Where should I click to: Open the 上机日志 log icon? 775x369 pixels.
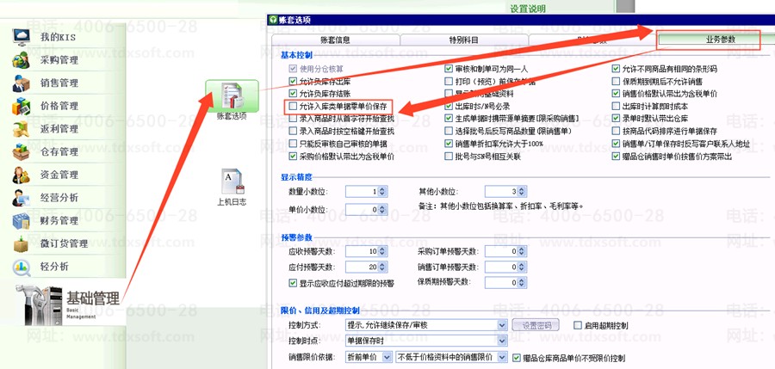tap(231, 188)
